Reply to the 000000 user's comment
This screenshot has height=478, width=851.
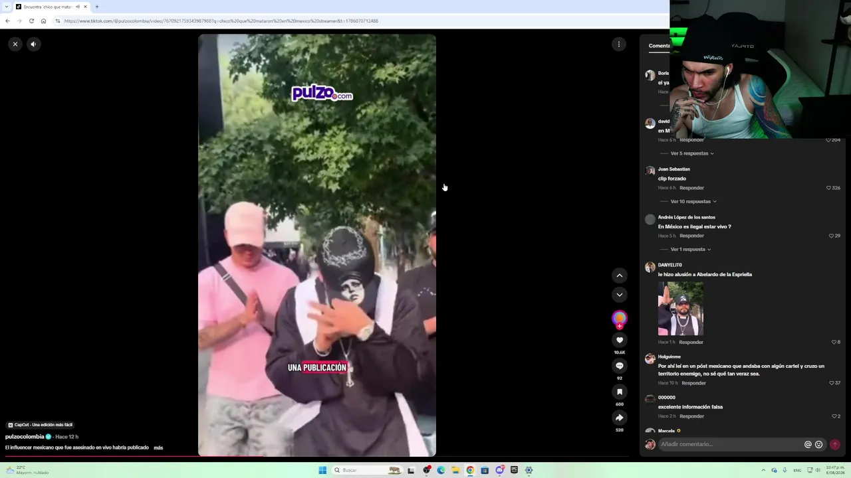click(x=691, y=416)
